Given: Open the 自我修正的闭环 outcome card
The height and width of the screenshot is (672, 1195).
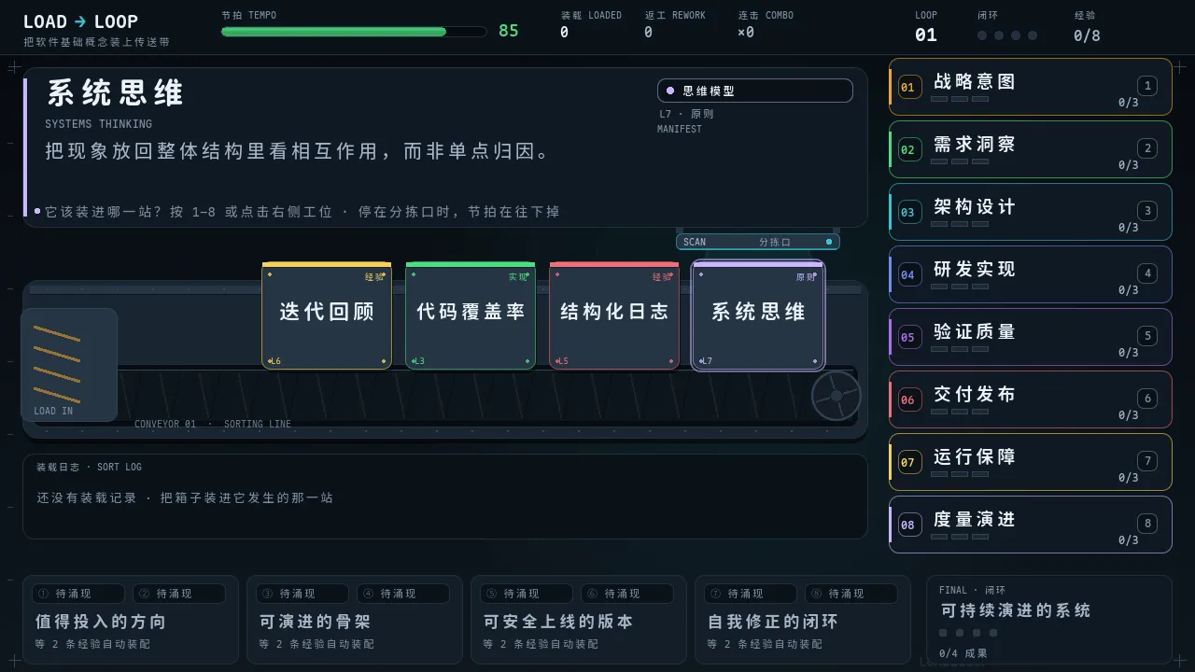Looking at the screenshot, I should coord(803,620).
